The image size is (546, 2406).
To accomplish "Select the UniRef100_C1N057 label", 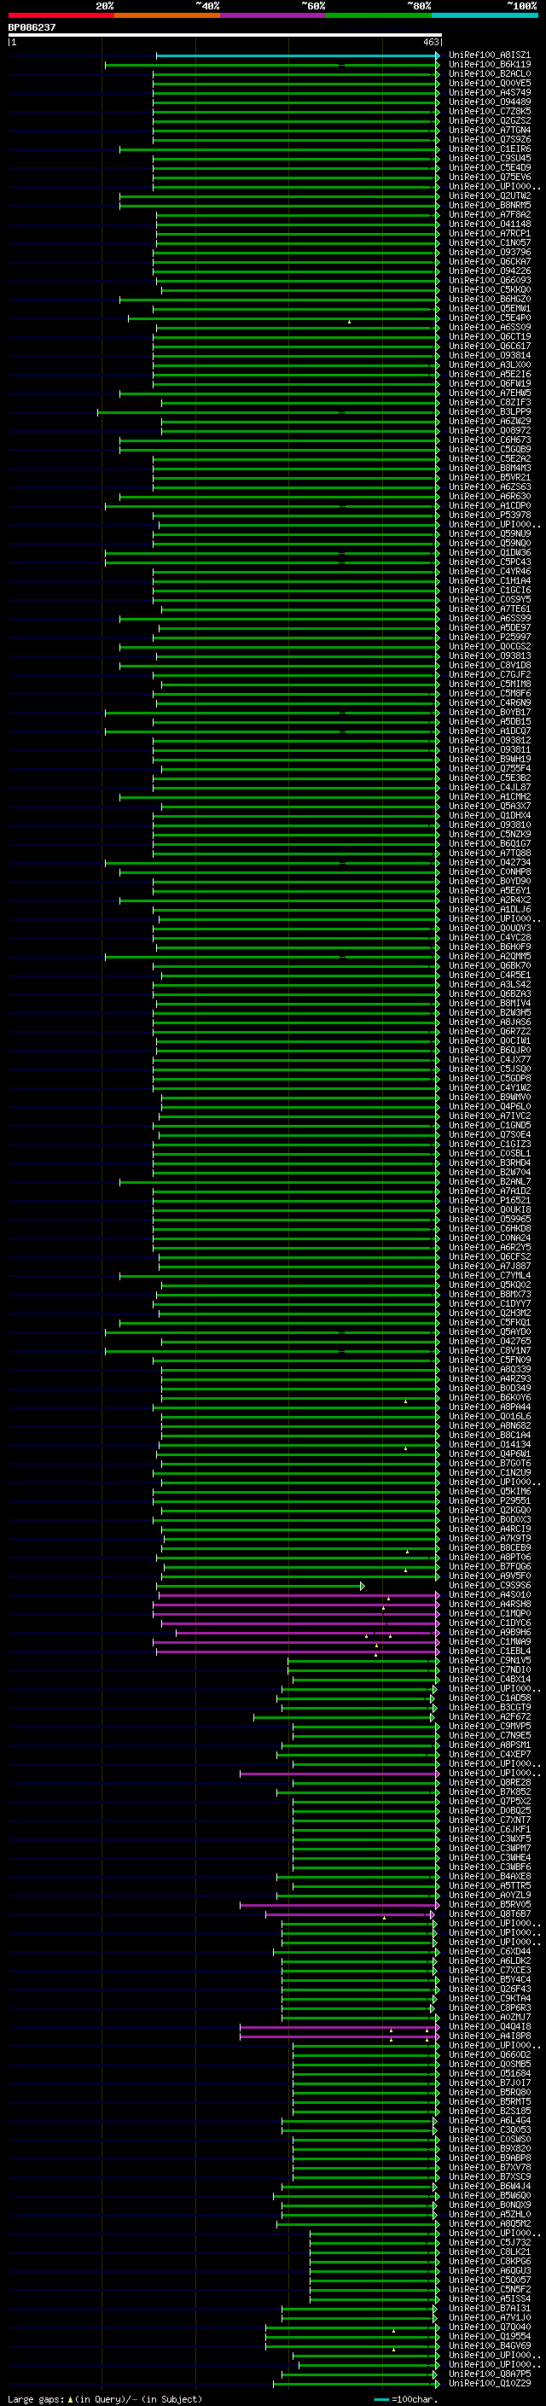I will click(x=489, y=244).
